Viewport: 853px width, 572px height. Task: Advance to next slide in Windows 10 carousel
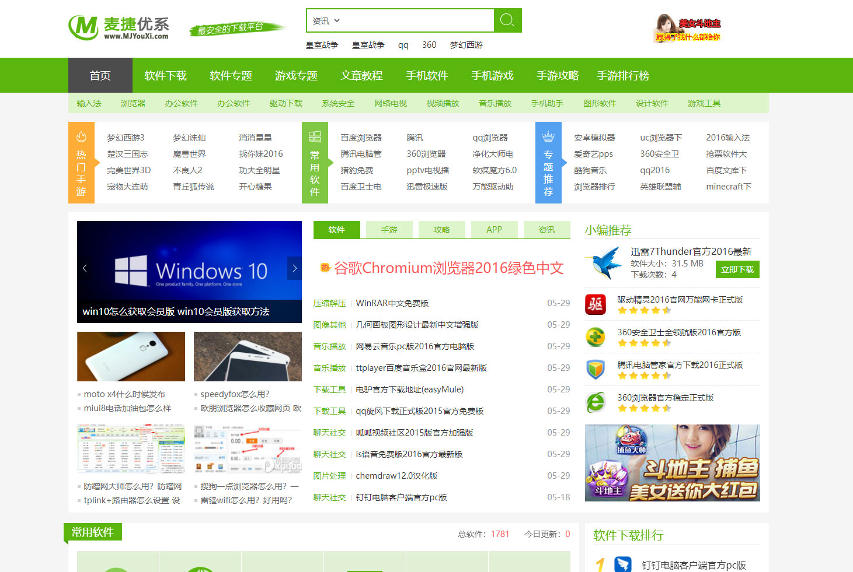click(294, 268)
